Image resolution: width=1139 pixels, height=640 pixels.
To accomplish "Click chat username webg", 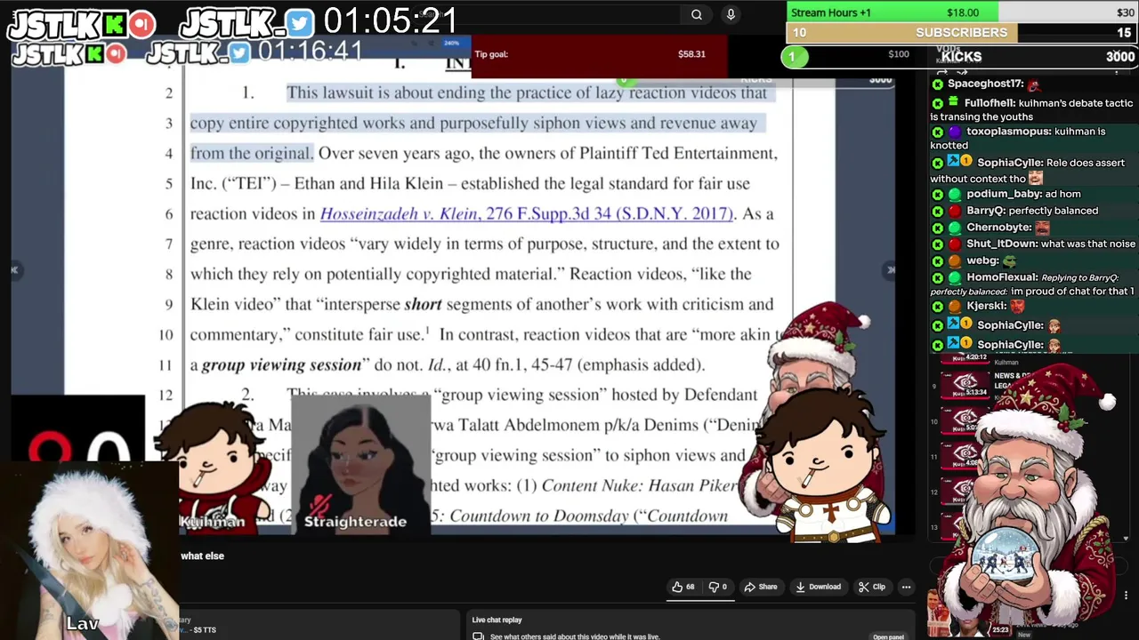I will tap(982, 261).
